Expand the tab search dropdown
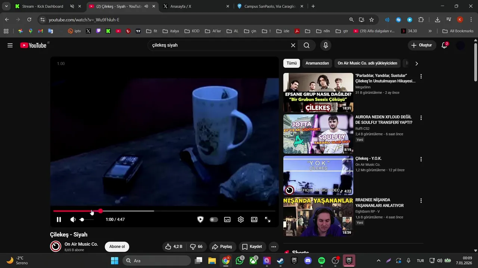 point(6,6)
